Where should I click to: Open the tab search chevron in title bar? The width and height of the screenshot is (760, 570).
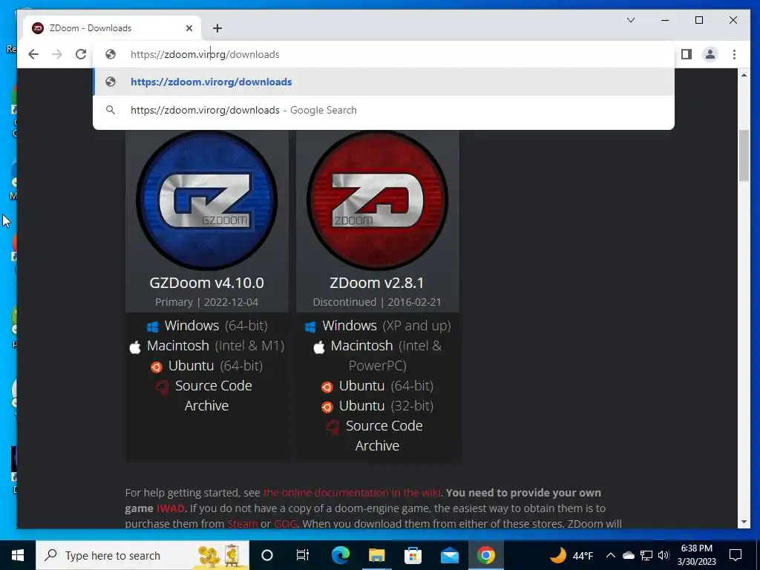(x=631, y=20)
